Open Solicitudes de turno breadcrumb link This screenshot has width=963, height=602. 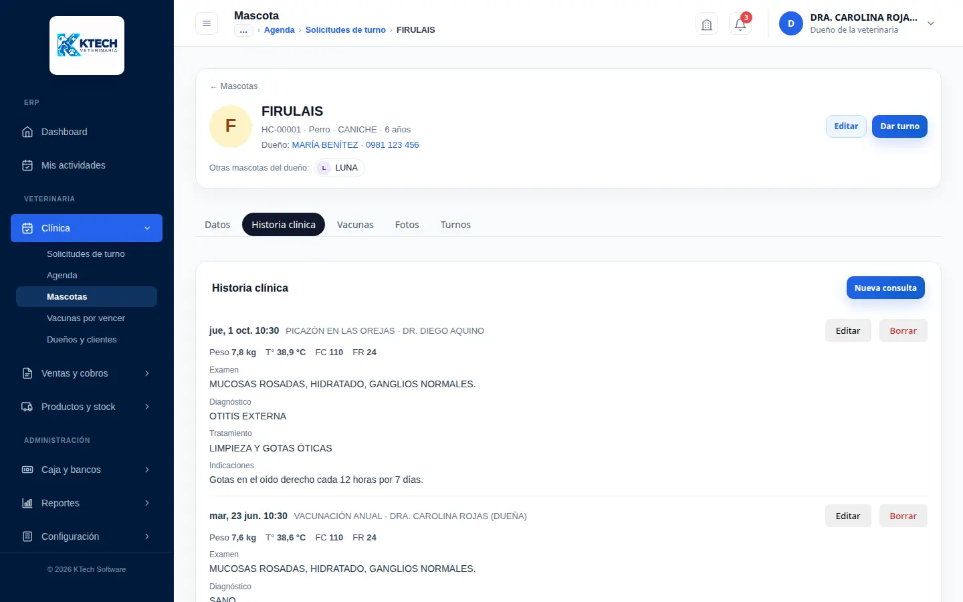click(346, 30)
